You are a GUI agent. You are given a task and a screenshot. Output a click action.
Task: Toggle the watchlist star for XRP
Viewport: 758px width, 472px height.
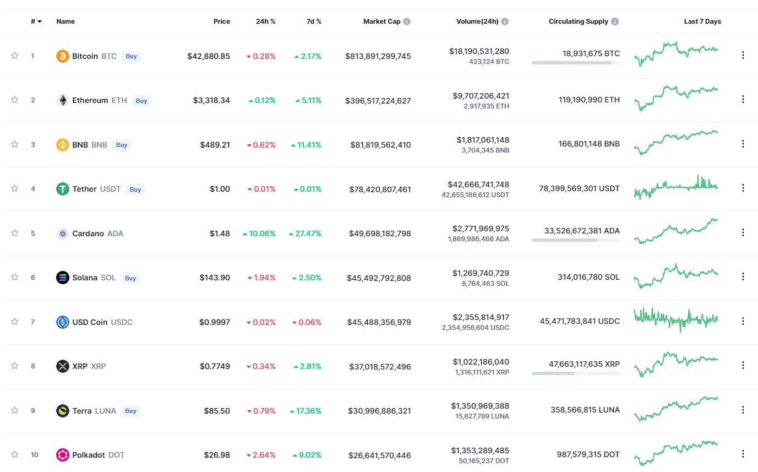click(x=15, y=366)
